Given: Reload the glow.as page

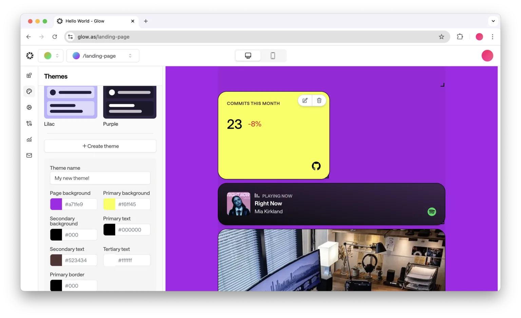Looking at the screenshot, I should coord(55,37).
